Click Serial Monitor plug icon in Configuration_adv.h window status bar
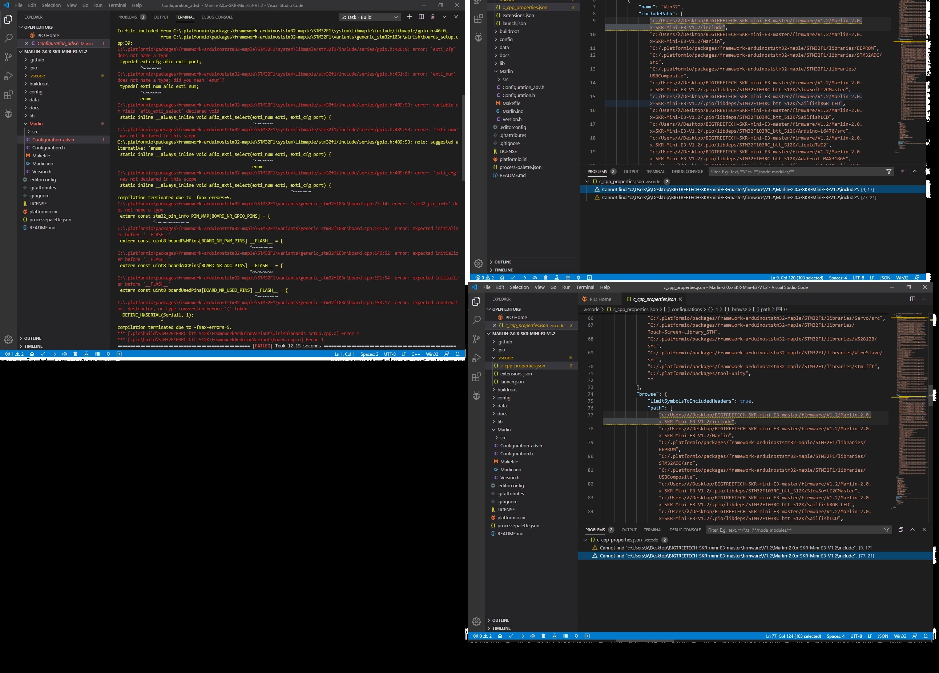This screenshot has height=673, width=939. pyautogui.click(x=108, y=354)
